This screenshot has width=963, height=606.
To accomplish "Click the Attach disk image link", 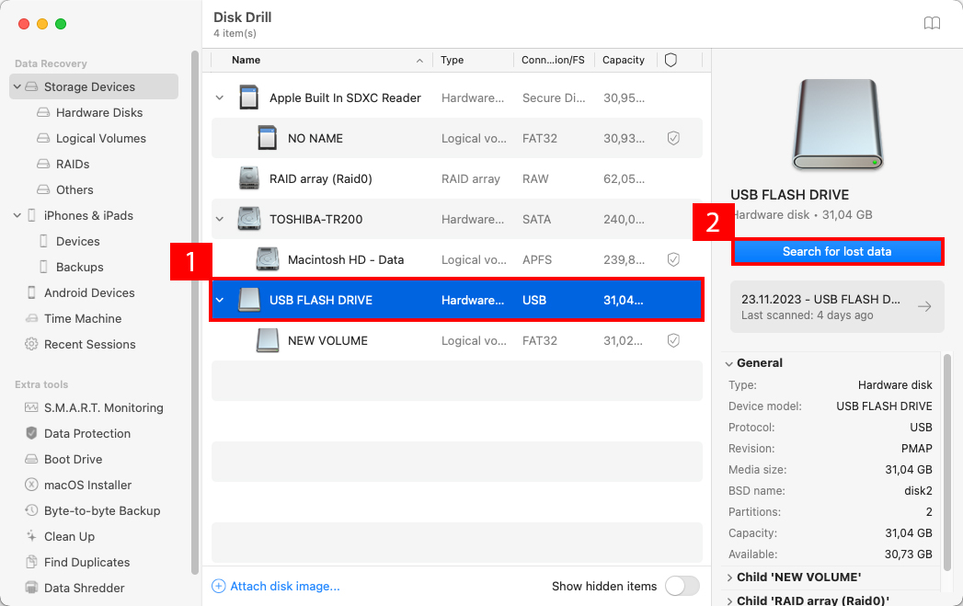I will point(284,586).
